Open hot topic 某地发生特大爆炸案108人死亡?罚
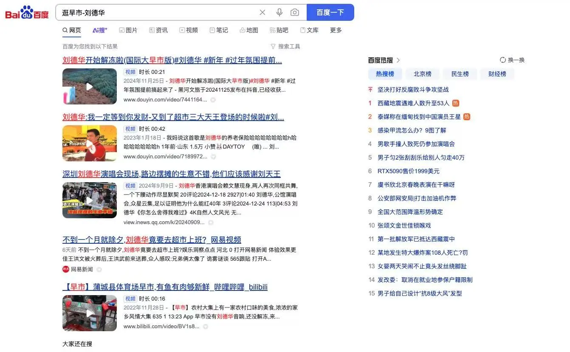The image size is (570, 352). pos(423,253)
